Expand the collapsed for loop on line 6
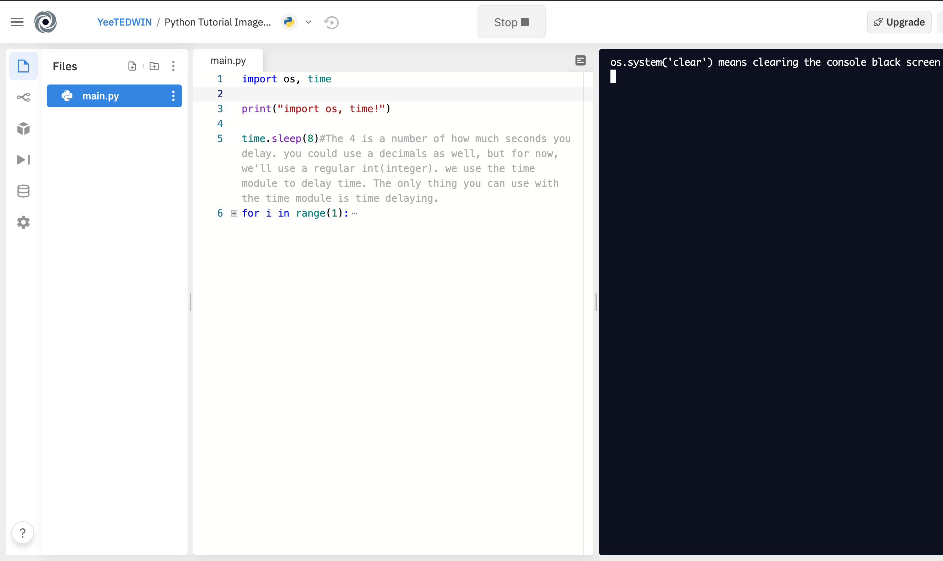Viewport: 943px width, 561px height. pyautogui.click(x=233, y=213)
